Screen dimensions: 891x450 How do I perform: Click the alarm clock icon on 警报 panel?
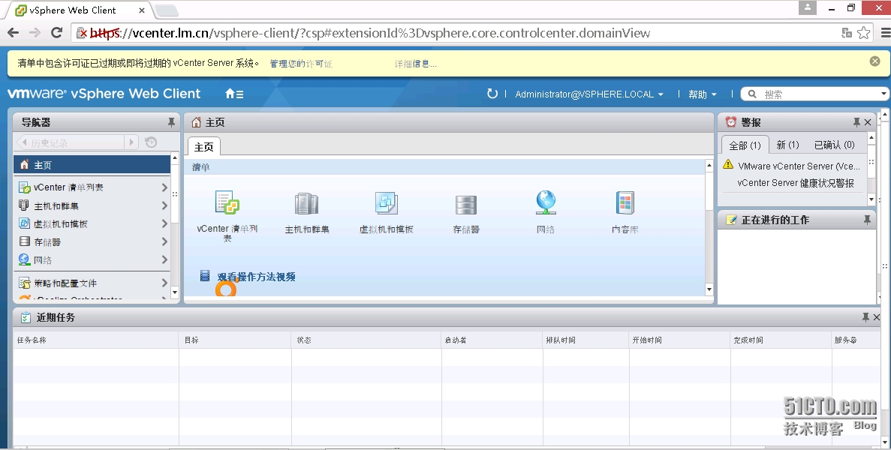pyautogui.click(x=729, y=121)
